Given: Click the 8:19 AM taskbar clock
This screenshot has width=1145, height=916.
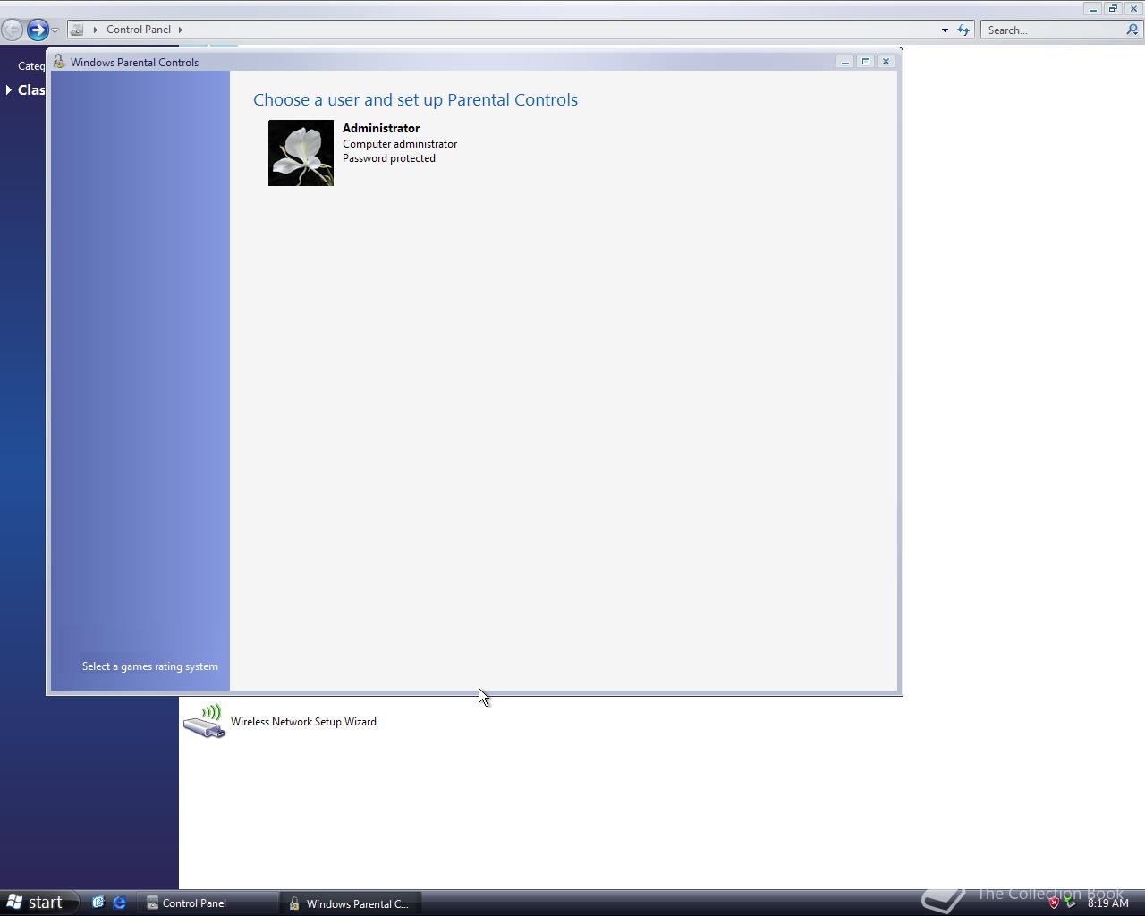Looking at the screenshot, I should 1108,903.
